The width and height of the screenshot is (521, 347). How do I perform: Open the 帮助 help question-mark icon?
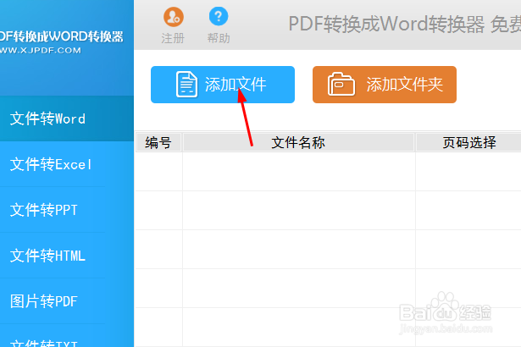(219, 16)
